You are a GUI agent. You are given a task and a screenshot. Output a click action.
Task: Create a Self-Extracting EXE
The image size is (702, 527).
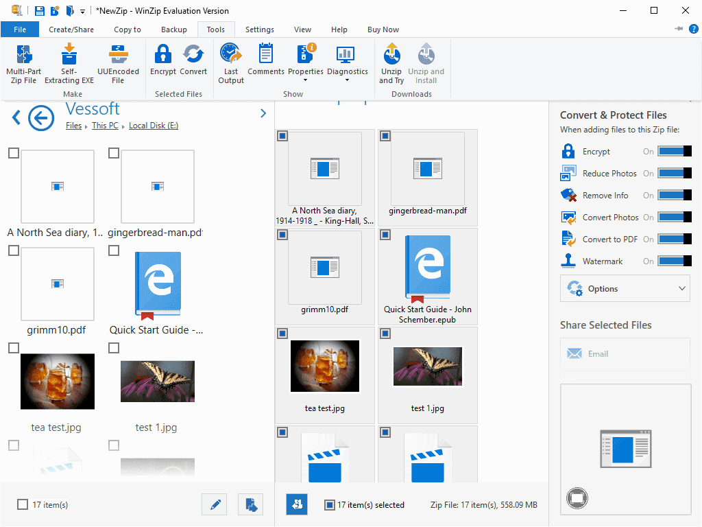(69, 64)
